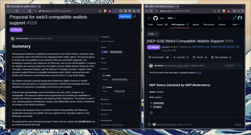Screen dimensions: 251x135
Task: Open new tab in right browser window
Action: 182,6
